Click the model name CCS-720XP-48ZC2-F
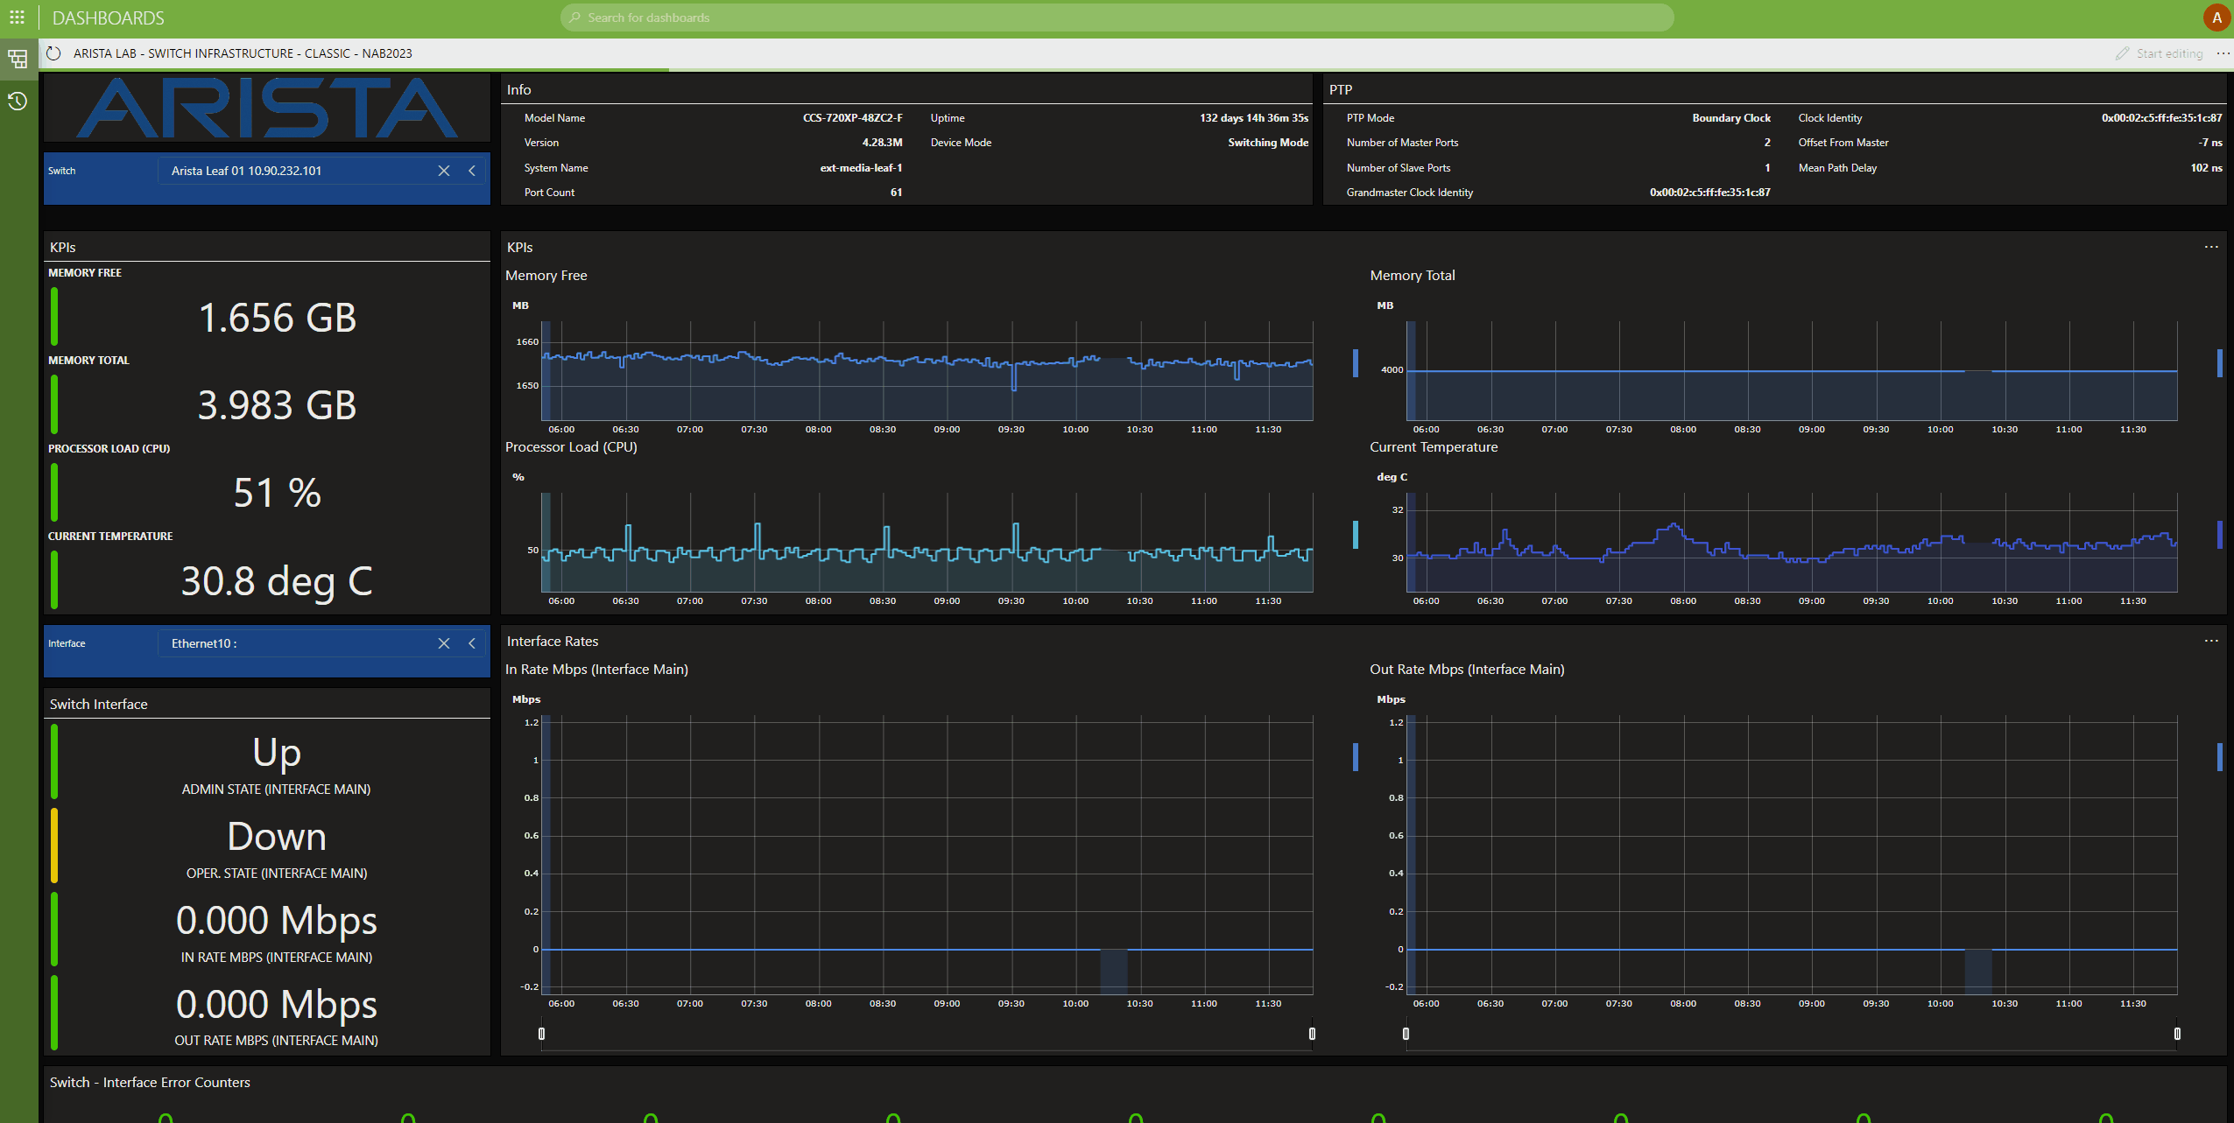 pyautogui.click(x=853, y=117)
